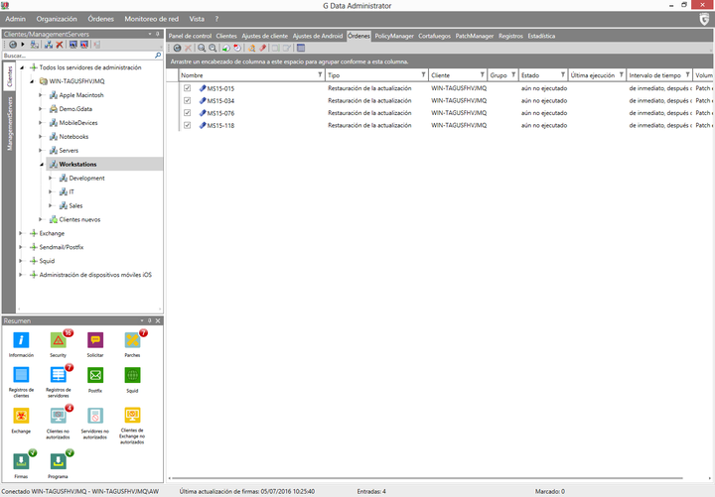This screenshot has width=715, height=497.
Task: Click inside the Buscar search field
Action: click(x=77, y=56)
